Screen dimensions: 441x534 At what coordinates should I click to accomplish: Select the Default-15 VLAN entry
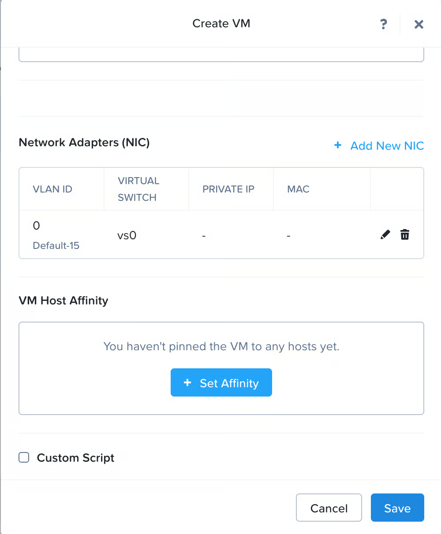[56, 245]
